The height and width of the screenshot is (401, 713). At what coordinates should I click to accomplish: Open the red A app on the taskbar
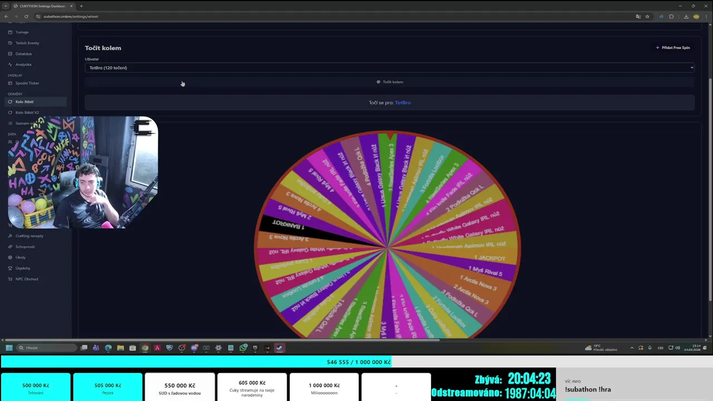coord(157,348)
